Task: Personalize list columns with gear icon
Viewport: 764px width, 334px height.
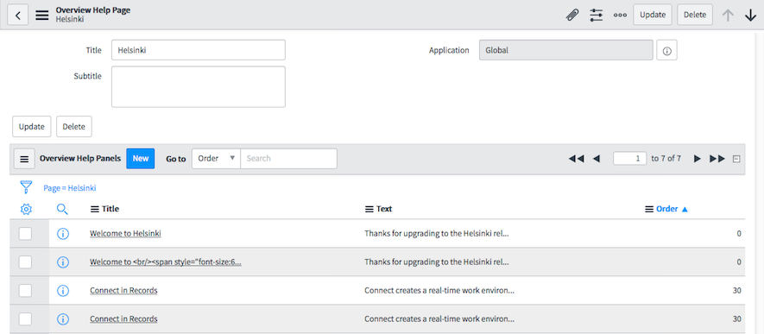Action: (26, 209)
